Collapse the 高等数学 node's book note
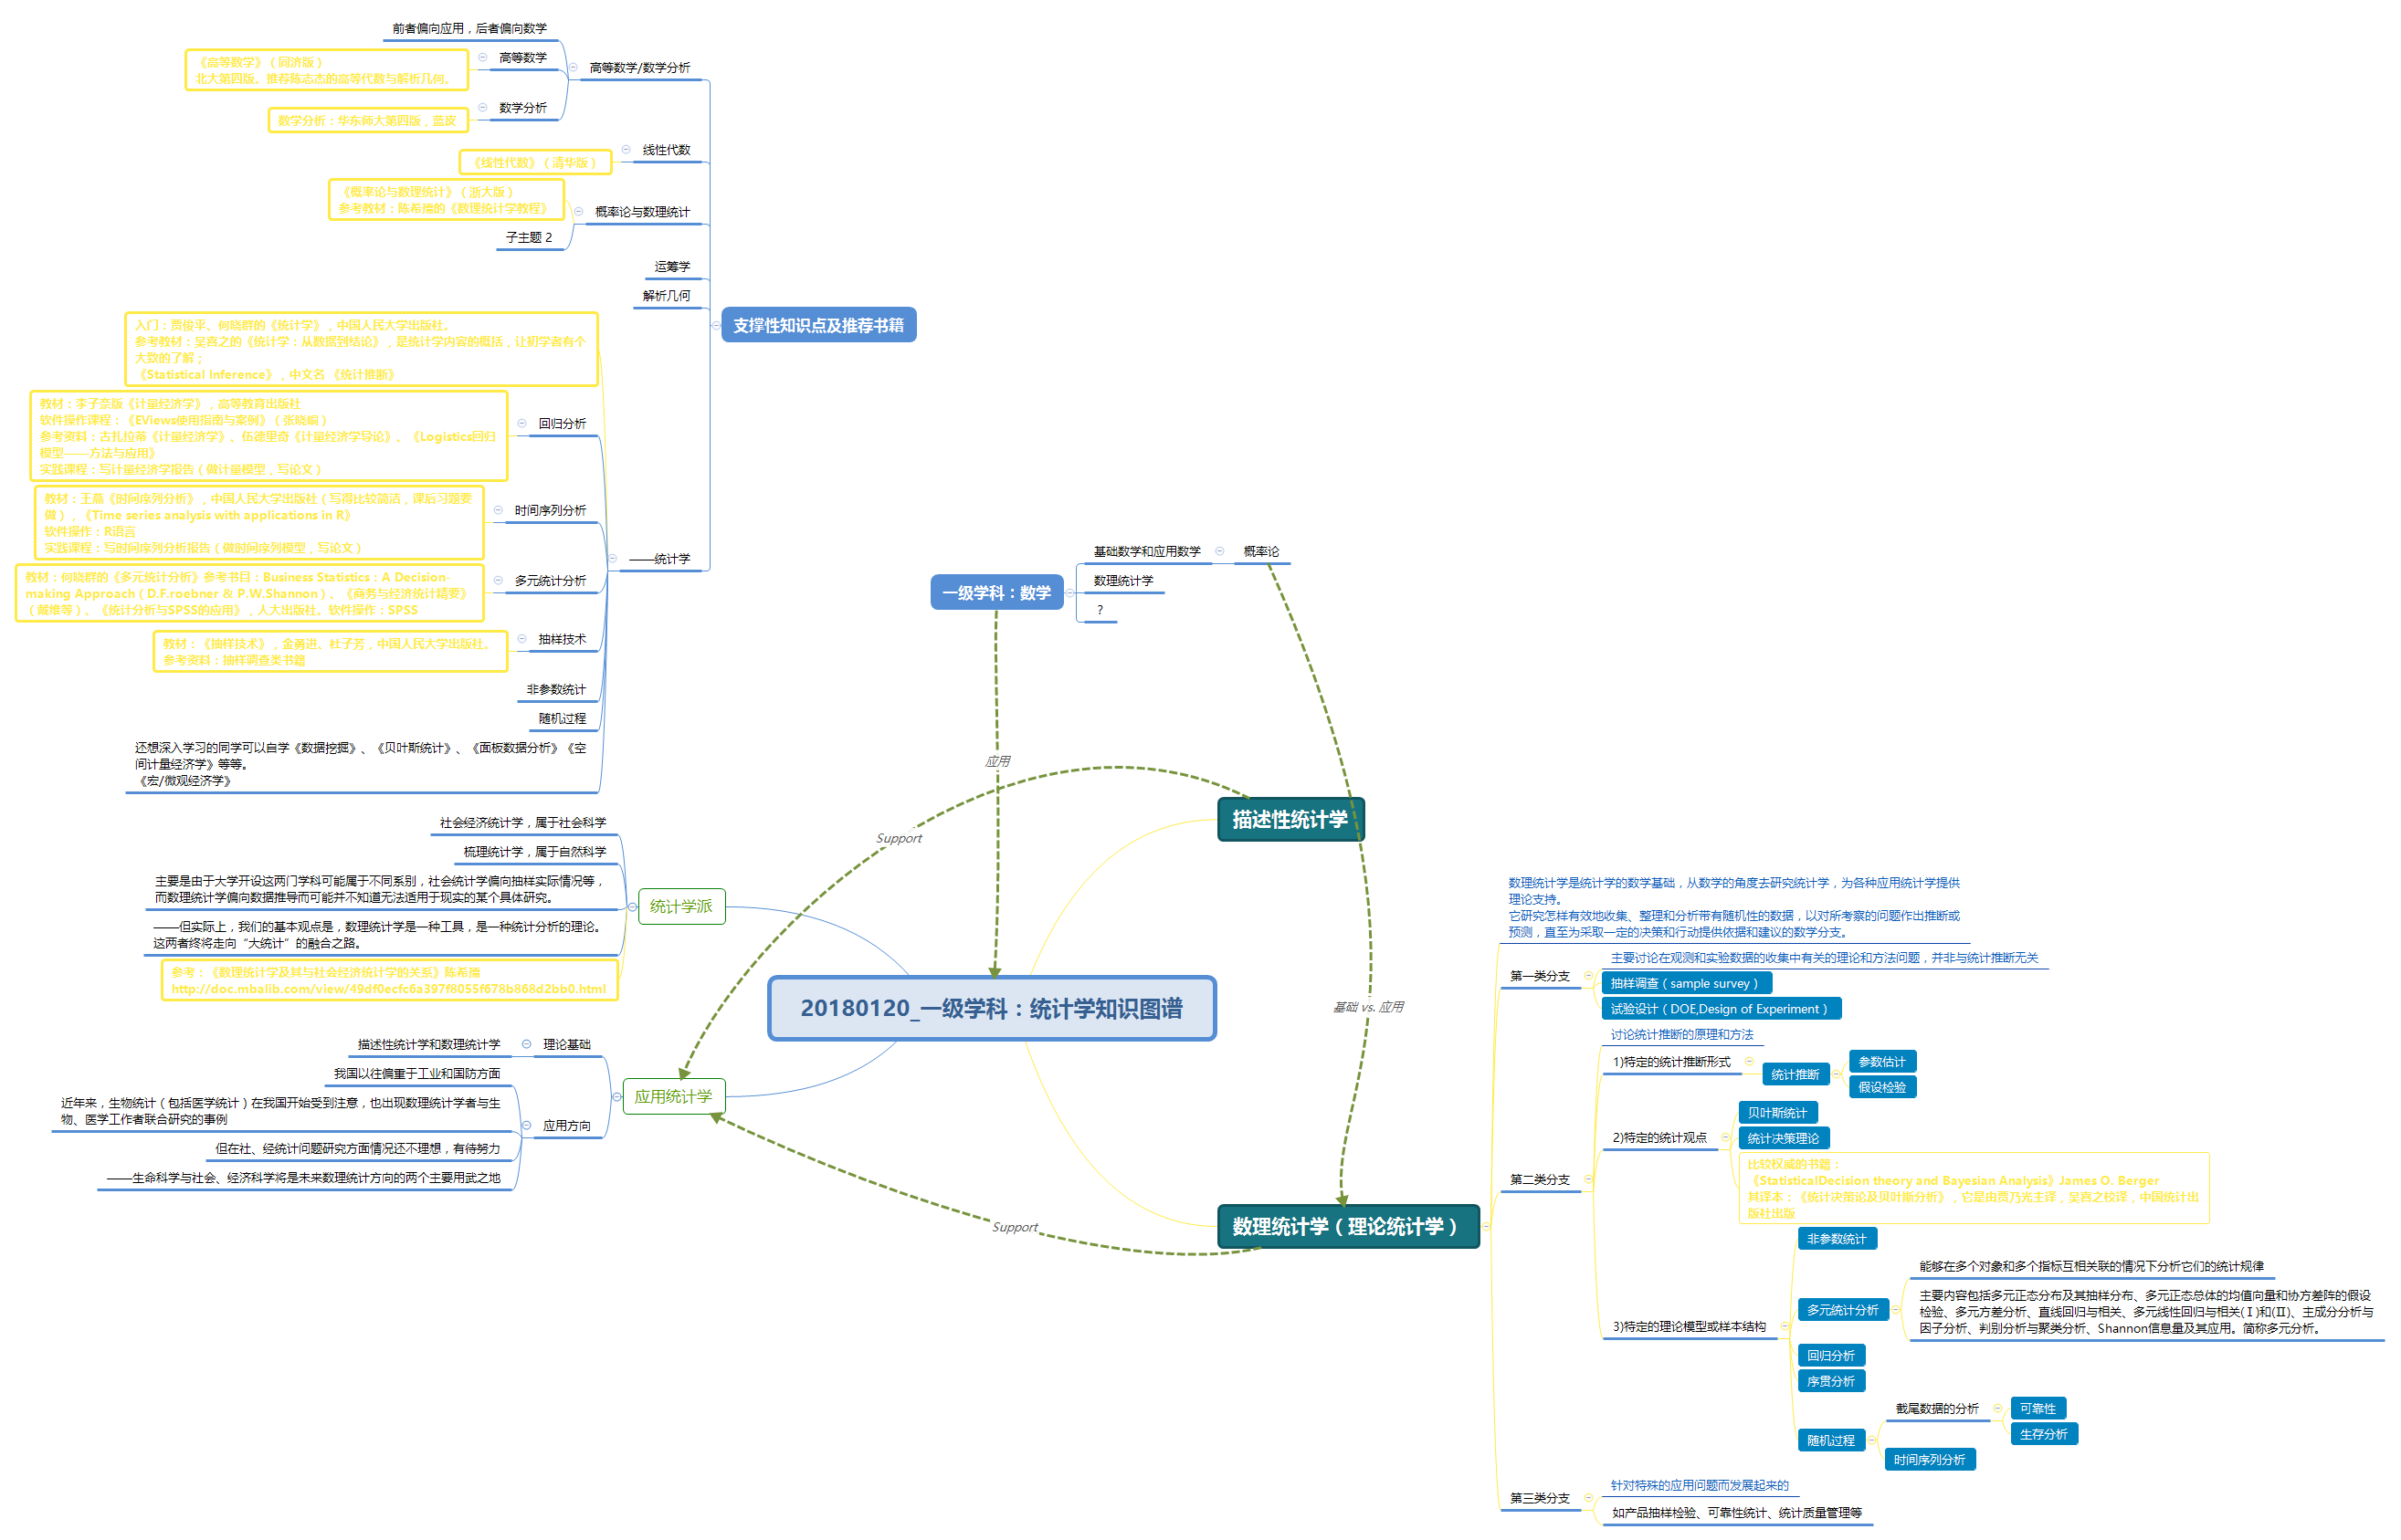Screen dimensions: 2401x1540 pos(483,57)
